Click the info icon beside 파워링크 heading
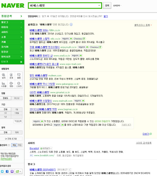Viewport: 157px width, 176px height. (71, 24)
